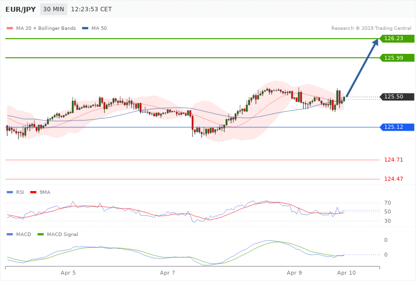The image size is (416, 282).
Task: Click the 125.12 pivot price tag
Action: pyautogui.click(x=397, y=127)
